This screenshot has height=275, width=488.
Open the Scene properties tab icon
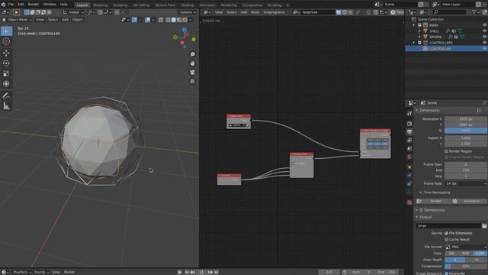[409, 148]
